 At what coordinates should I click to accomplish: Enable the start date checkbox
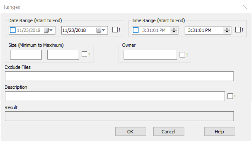13,30
